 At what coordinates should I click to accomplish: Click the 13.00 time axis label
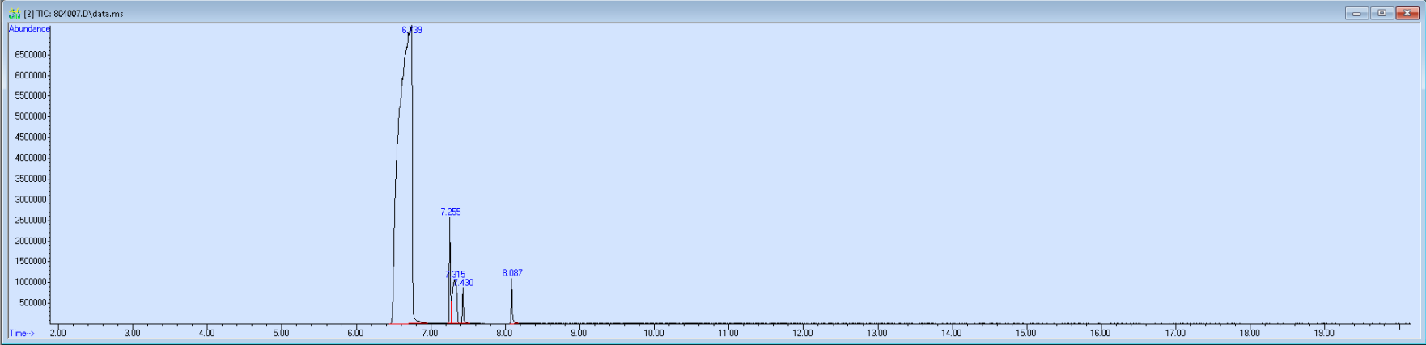click(x=877, y=333)
